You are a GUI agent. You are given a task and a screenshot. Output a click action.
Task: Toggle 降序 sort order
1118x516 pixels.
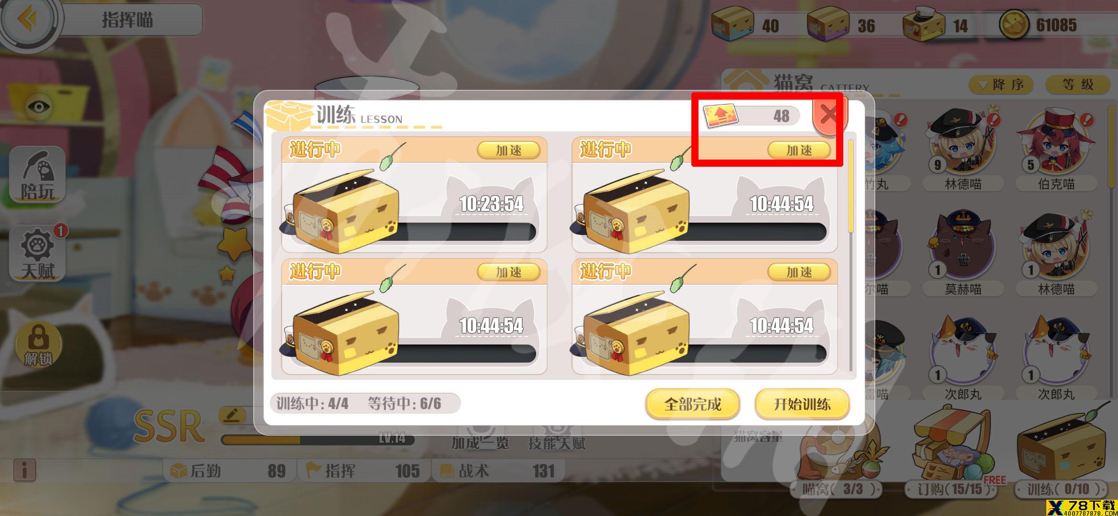coord(1001,85)
